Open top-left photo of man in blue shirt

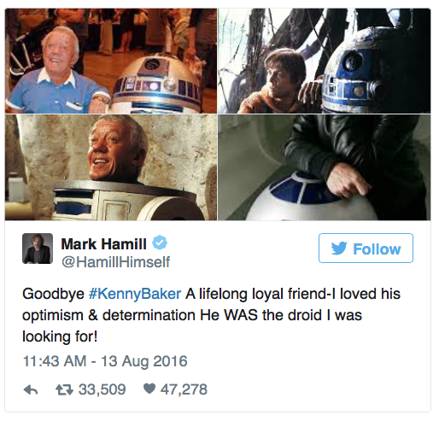tap(111, 61)
